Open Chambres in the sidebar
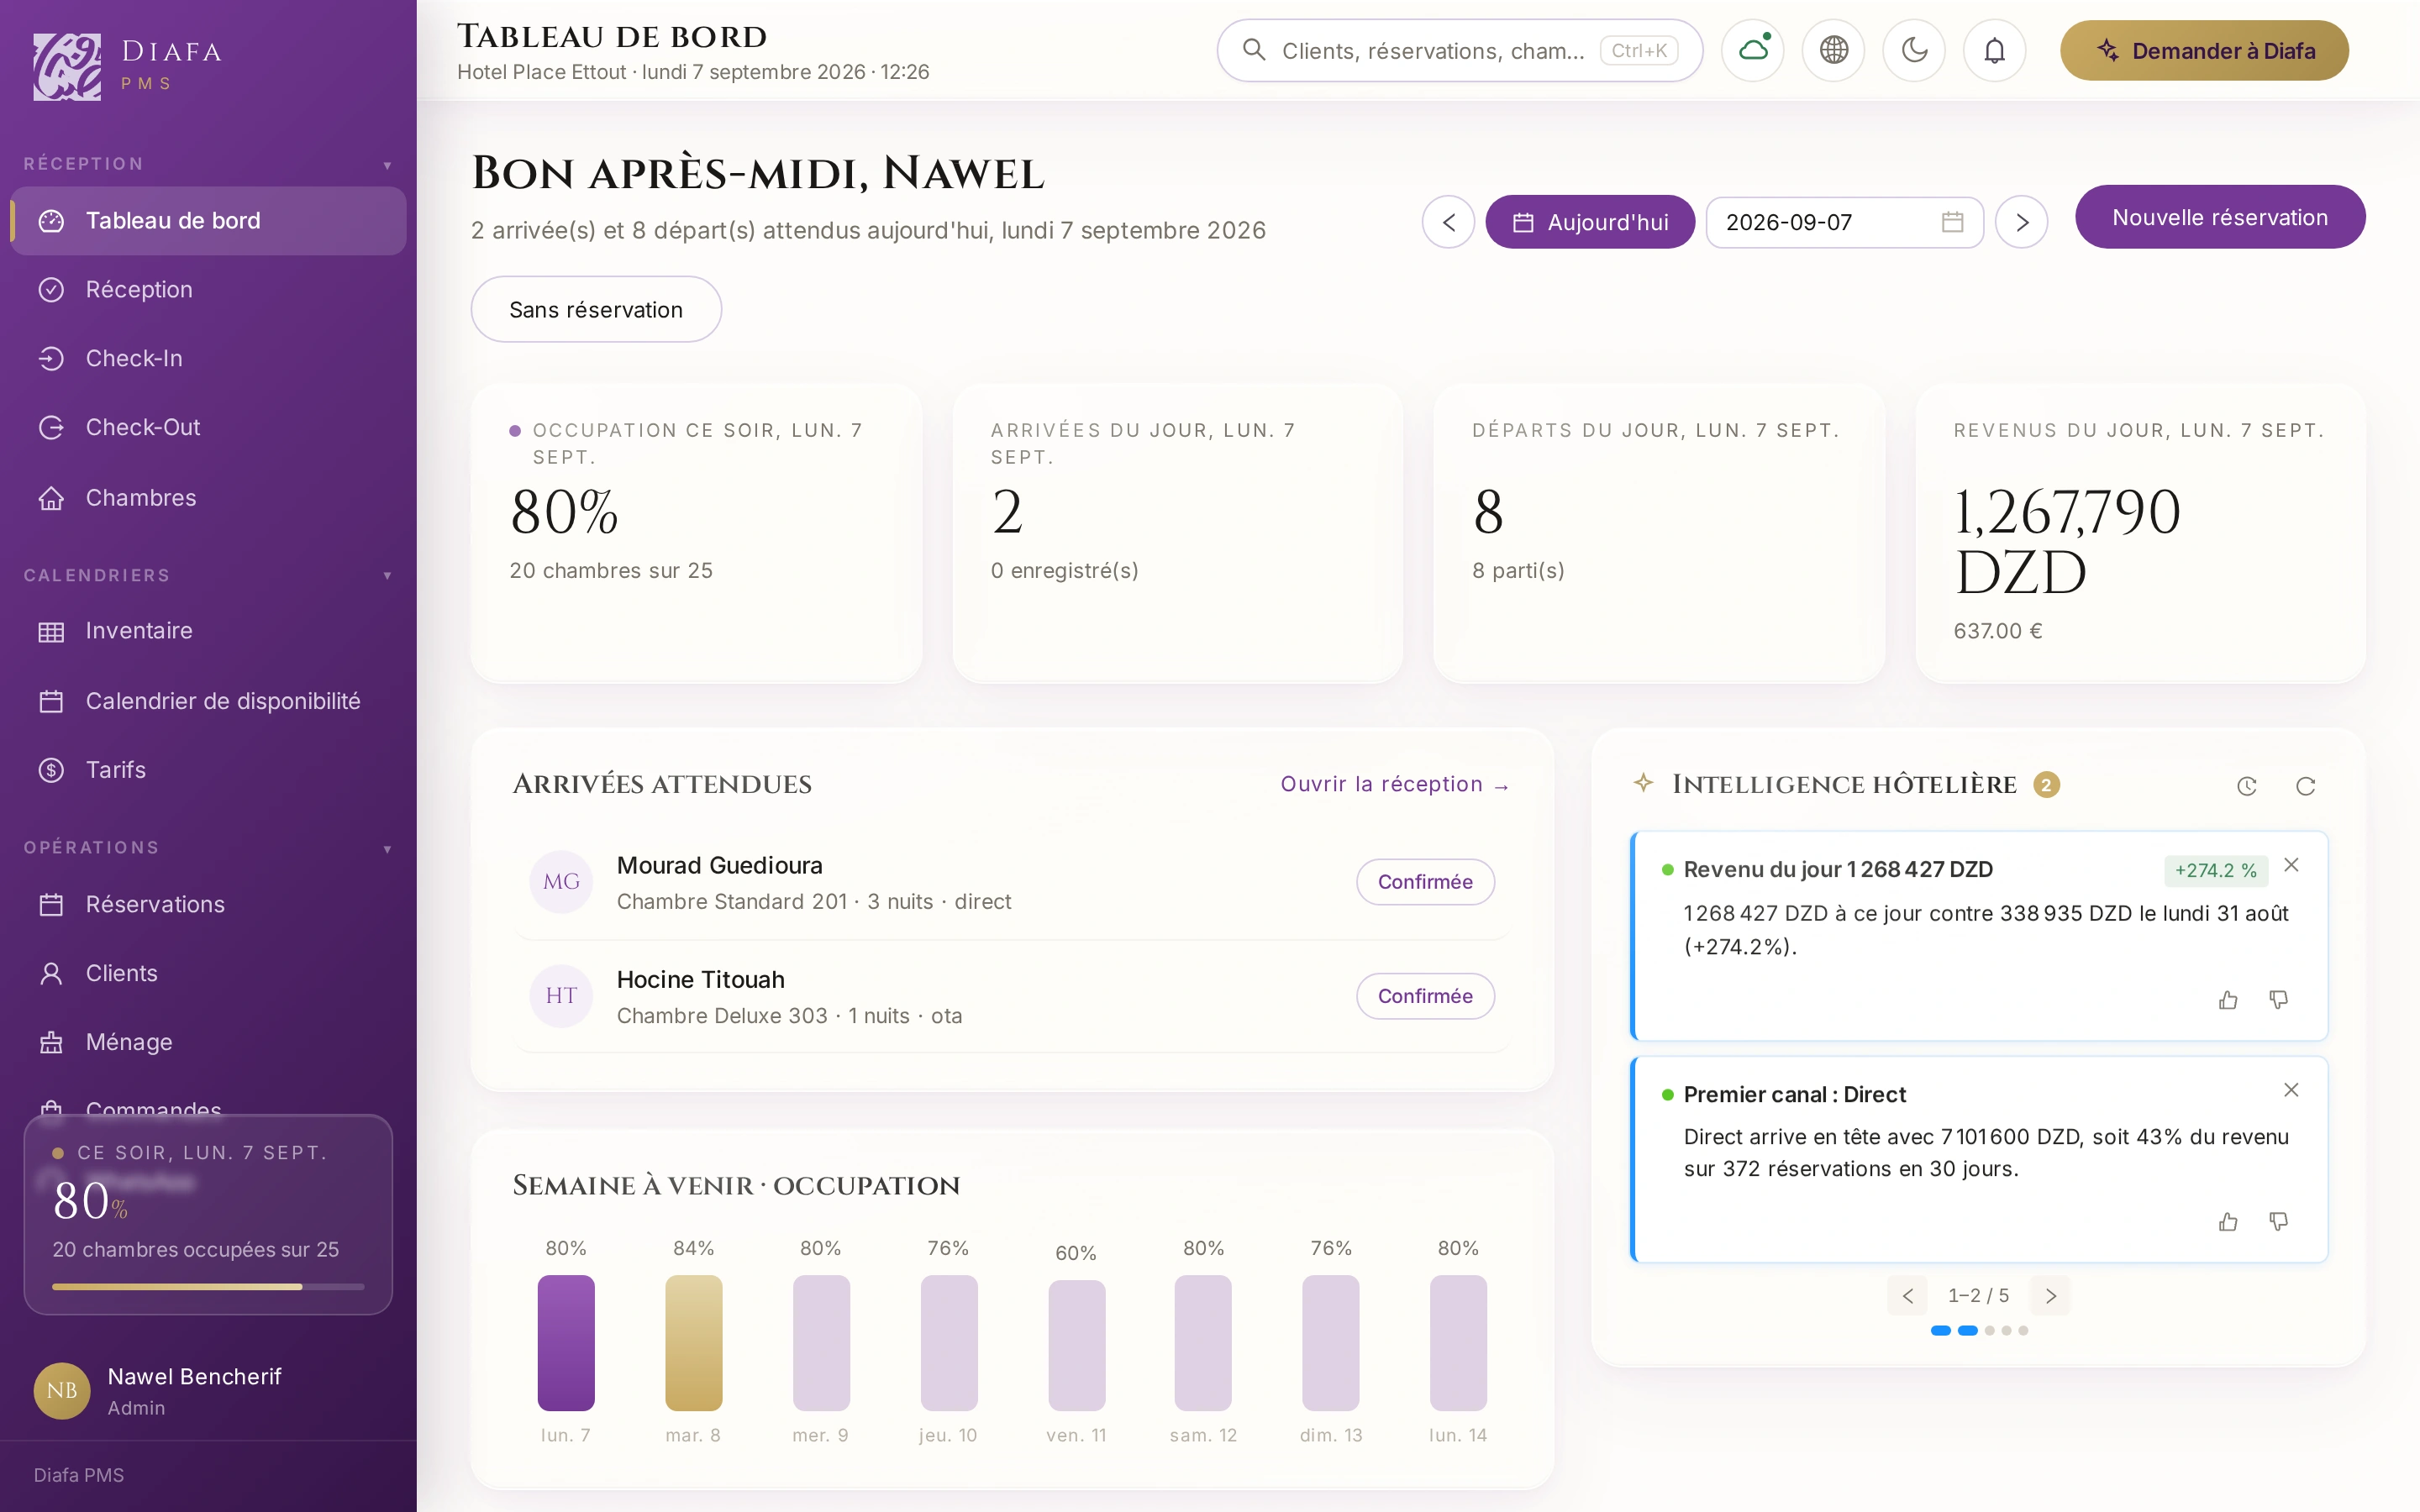The height and width of the screenshot is (1512, 2420). tap(208, 498)
